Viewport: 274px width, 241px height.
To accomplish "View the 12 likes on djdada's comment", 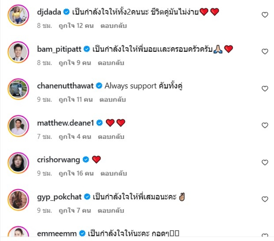I will [x=76, y=26].
